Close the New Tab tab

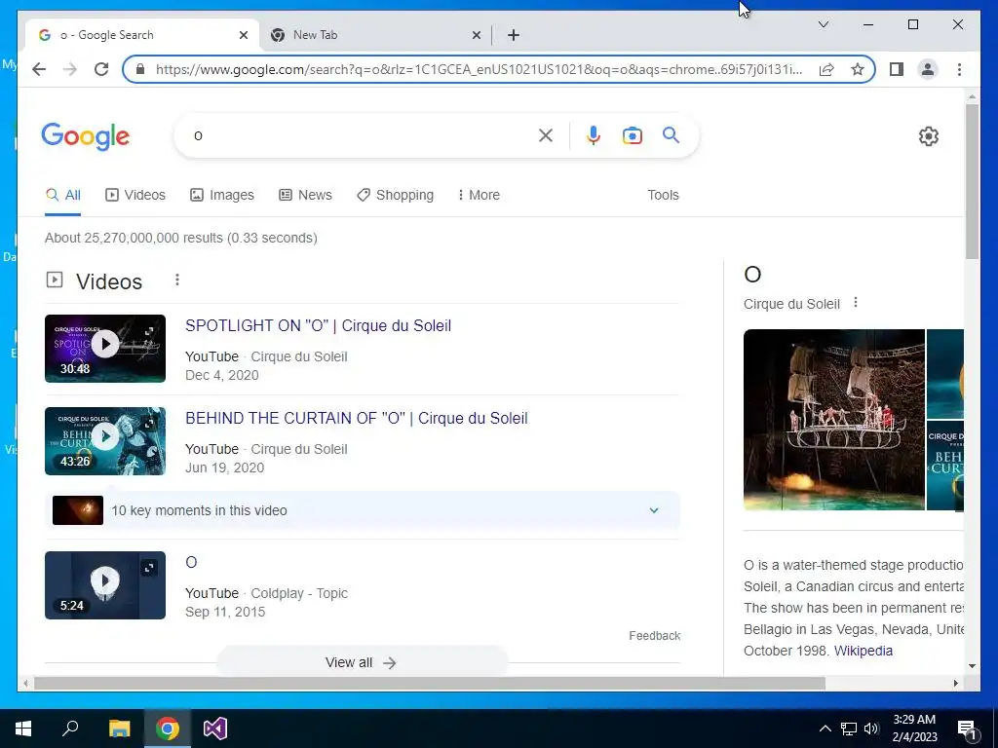point(476,35)
